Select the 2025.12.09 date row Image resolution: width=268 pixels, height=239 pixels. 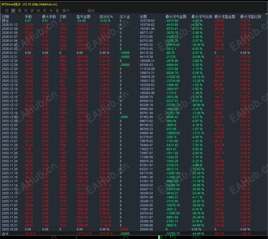(10, 117)
